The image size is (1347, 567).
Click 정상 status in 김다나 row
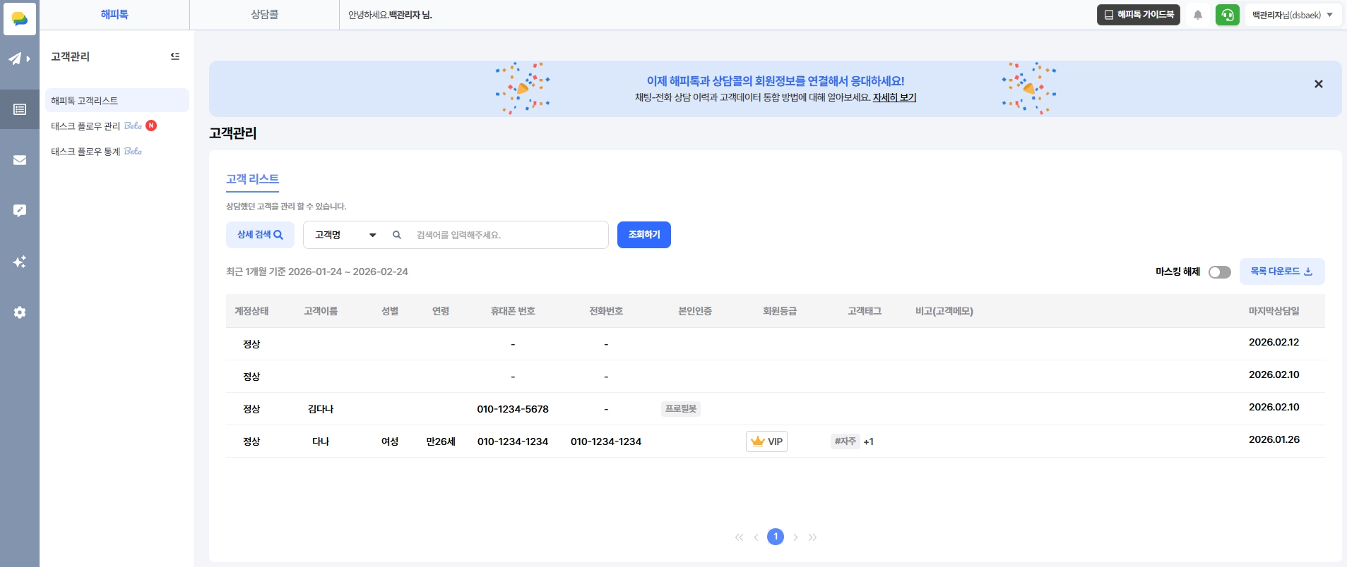(251, 409)
